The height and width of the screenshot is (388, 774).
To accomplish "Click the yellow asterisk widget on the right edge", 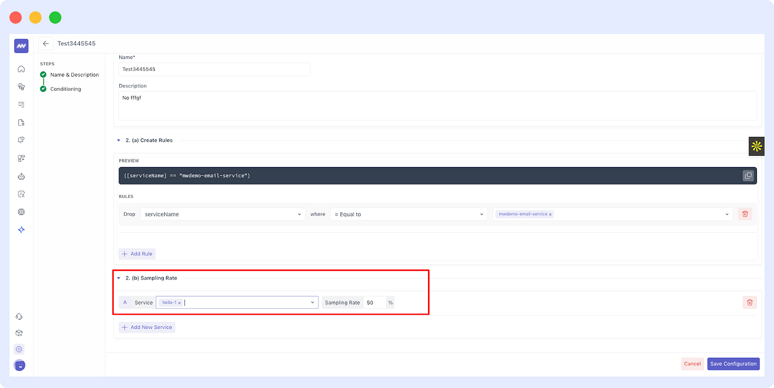I will (756, 146).
